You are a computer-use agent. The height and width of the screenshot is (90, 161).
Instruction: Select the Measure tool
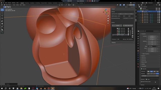pos(2,29)
